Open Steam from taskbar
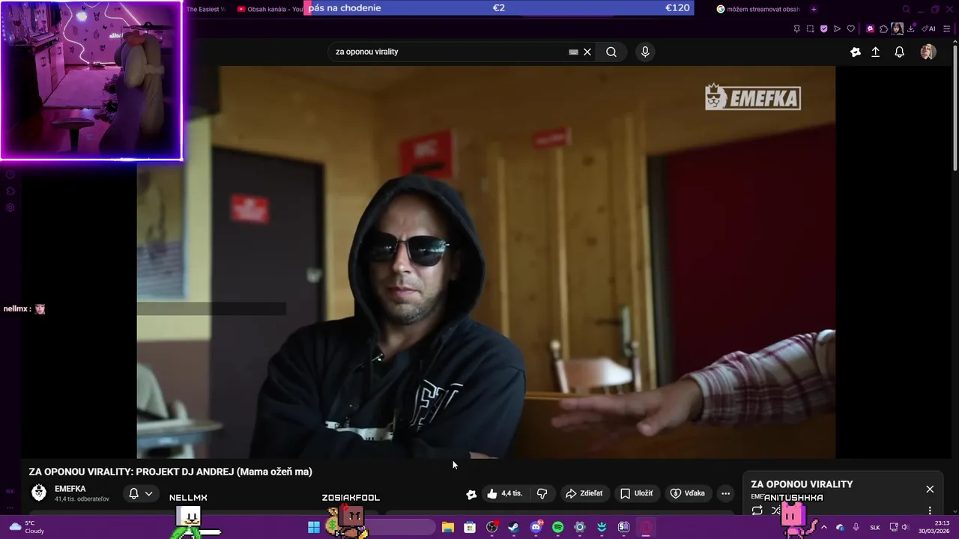 coord(513,527)
